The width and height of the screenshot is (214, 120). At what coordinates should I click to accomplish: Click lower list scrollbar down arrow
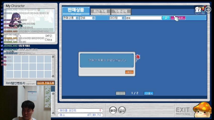click(x=53, y=113)
